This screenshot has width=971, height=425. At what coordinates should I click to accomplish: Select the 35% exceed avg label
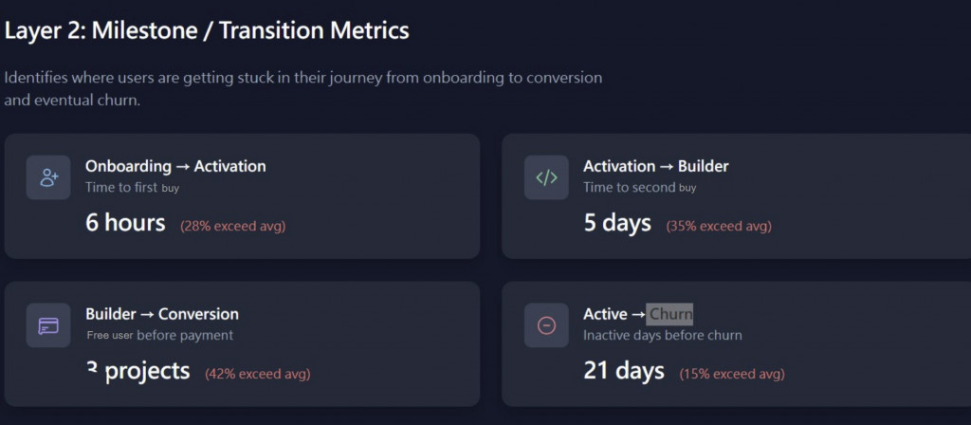pos(719,226)
